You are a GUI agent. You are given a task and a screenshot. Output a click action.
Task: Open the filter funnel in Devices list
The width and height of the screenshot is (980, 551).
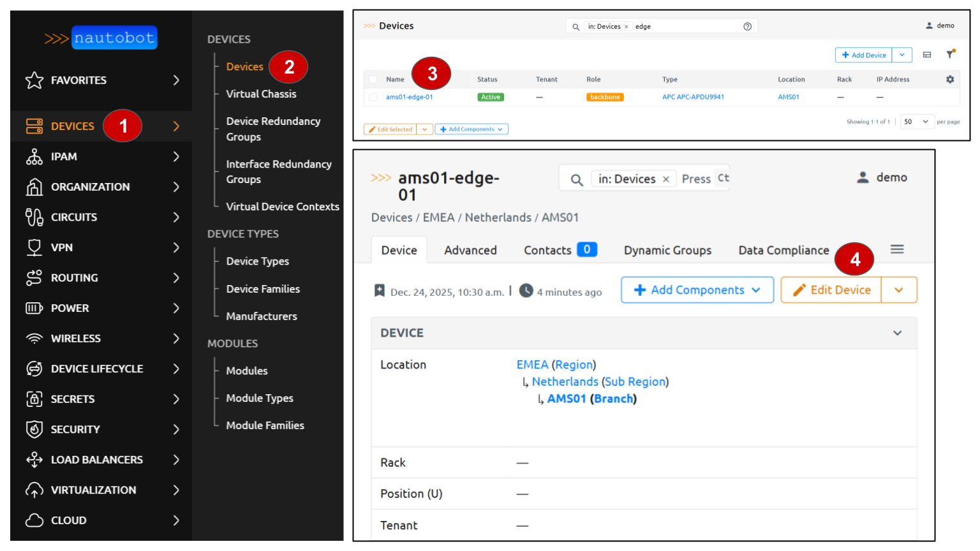[950, 55]
